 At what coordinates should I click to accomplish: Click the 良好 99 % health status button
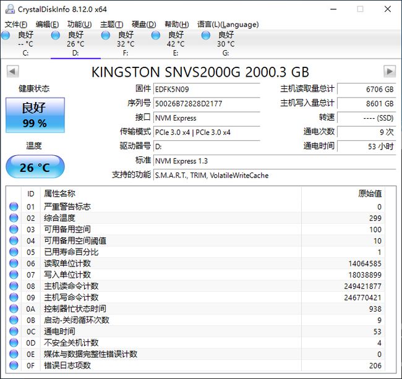35,115
